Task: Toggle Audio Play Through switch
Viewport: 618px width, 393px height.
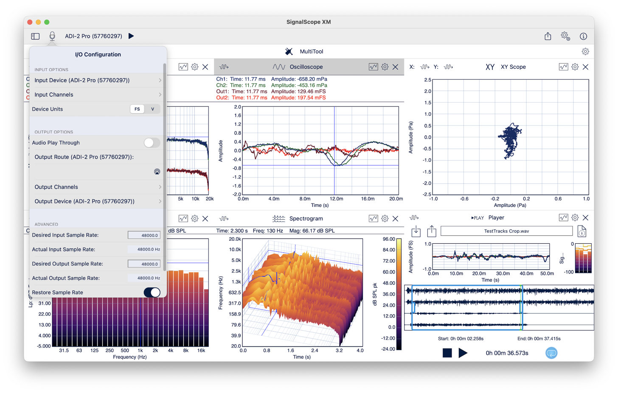Action: tap(152, 143)
